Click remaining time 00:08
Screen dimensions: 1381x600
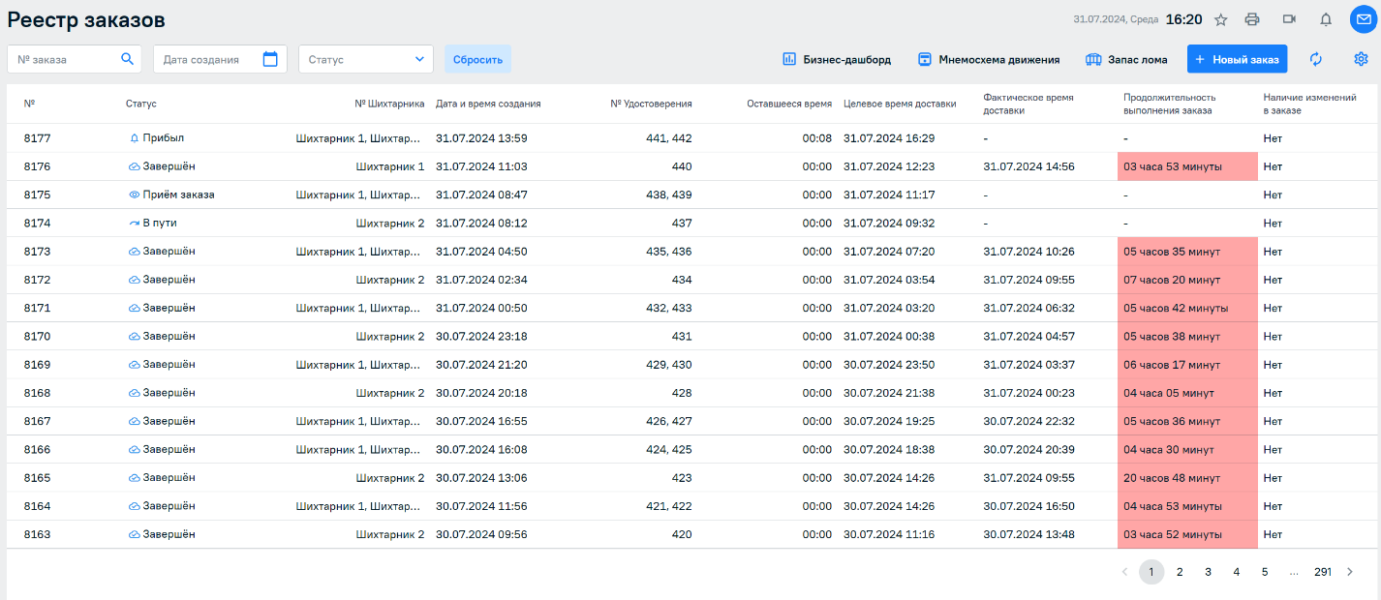(817, 138)
